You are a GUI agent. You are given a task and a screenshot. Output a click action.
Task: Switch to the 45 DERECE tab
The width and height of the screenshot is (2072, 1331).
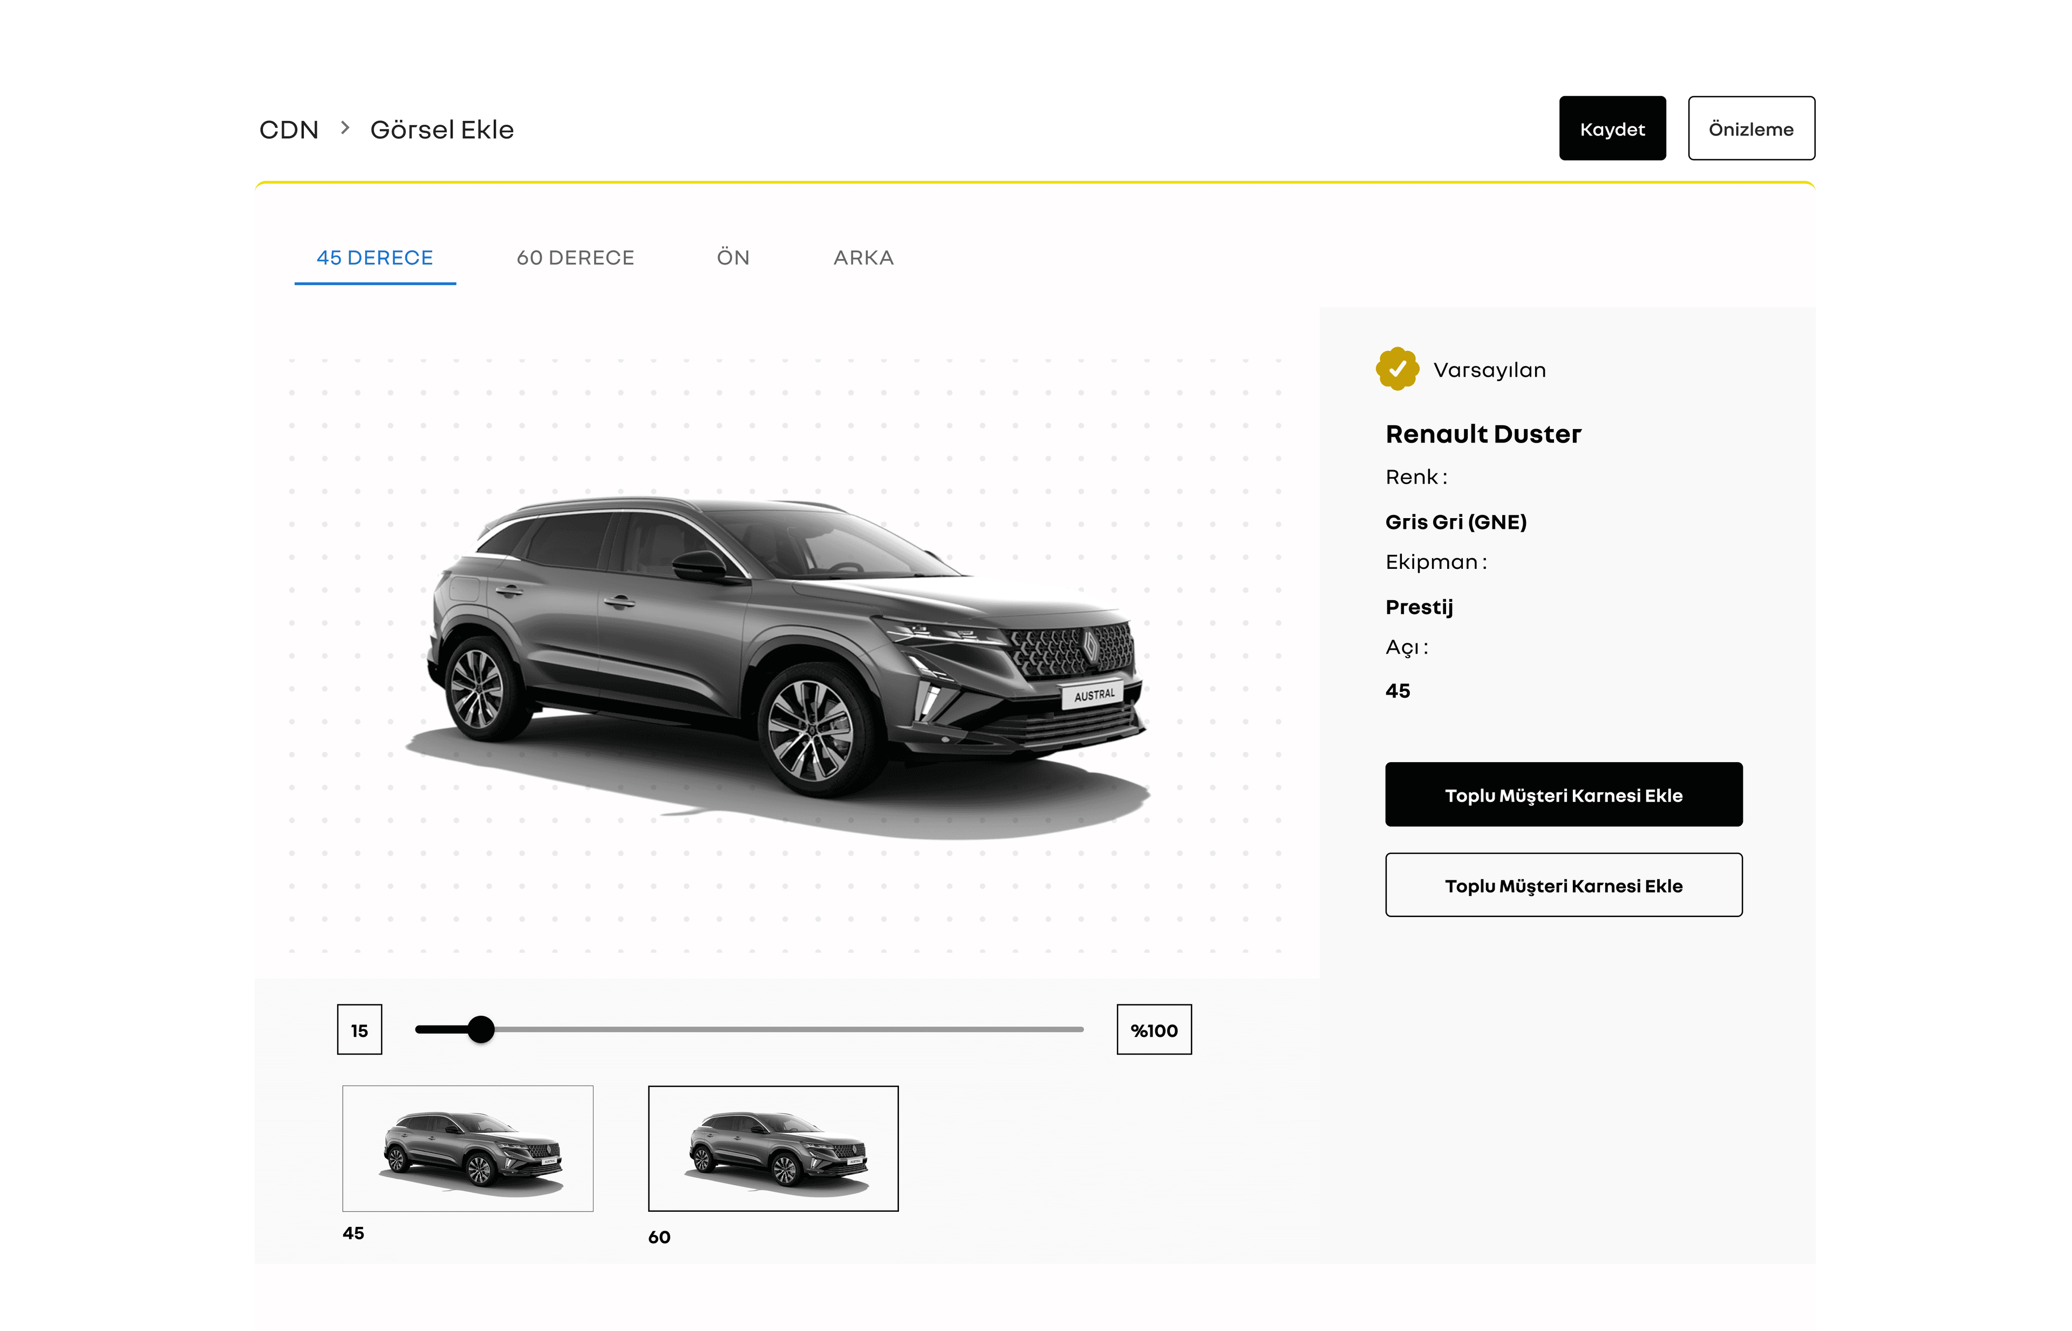(374, 257)
